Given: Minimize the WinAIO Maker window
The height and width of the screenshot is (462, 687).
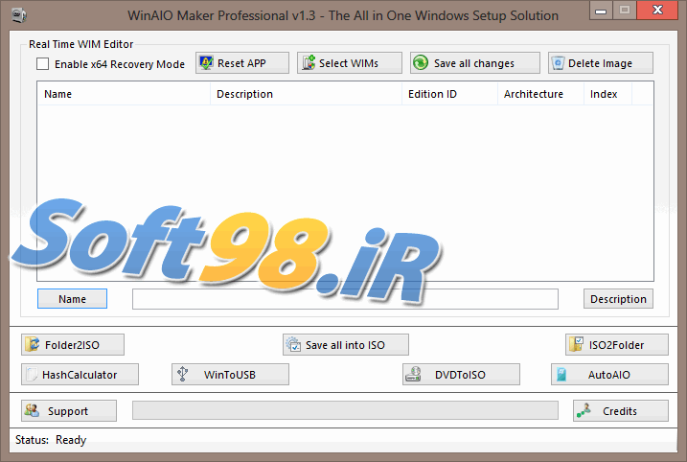Looking at the screenshot, I should coord(601,11).
